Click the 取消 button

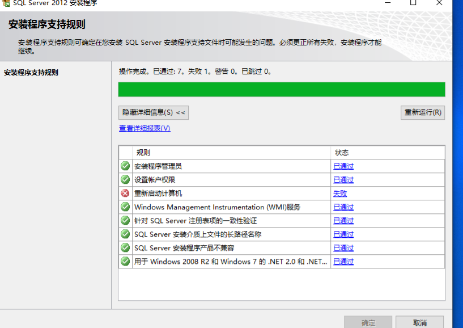click(x=419, y=322)
